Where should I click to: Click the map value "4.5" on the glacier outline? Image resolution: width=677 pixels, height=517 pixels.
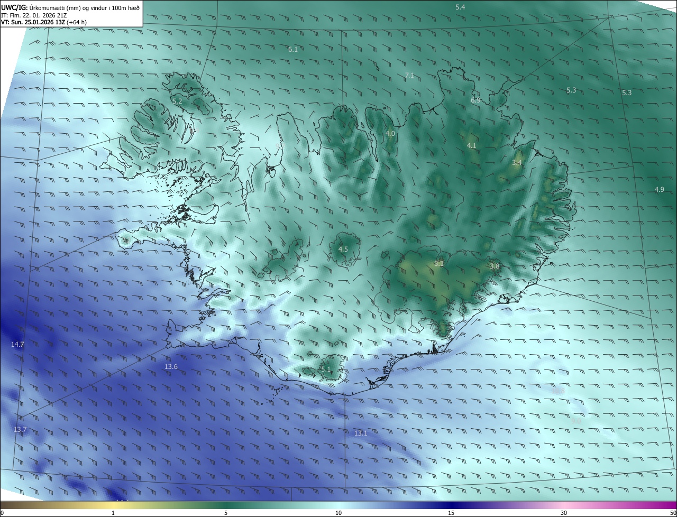pyautogui.click(x=343, y=249)
